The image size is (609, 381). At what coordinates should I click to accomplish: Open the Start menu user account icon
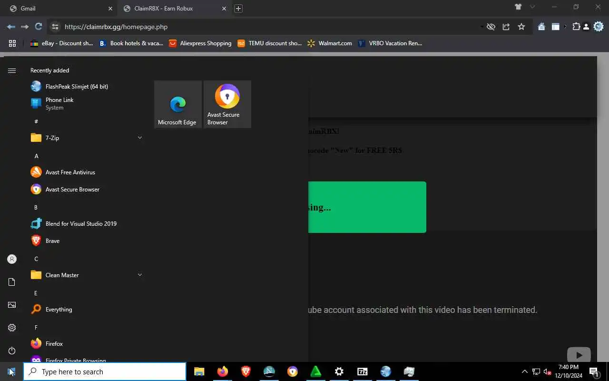12,259
